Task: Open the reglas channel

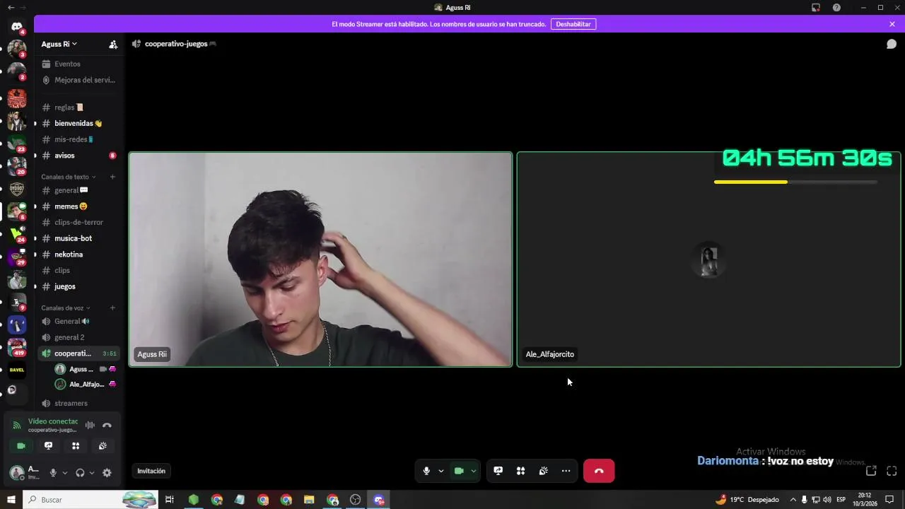Action: 78,107
